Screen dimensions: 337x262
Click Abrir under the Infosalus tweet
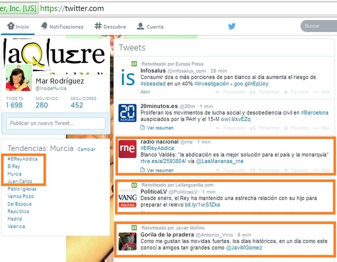145,92
